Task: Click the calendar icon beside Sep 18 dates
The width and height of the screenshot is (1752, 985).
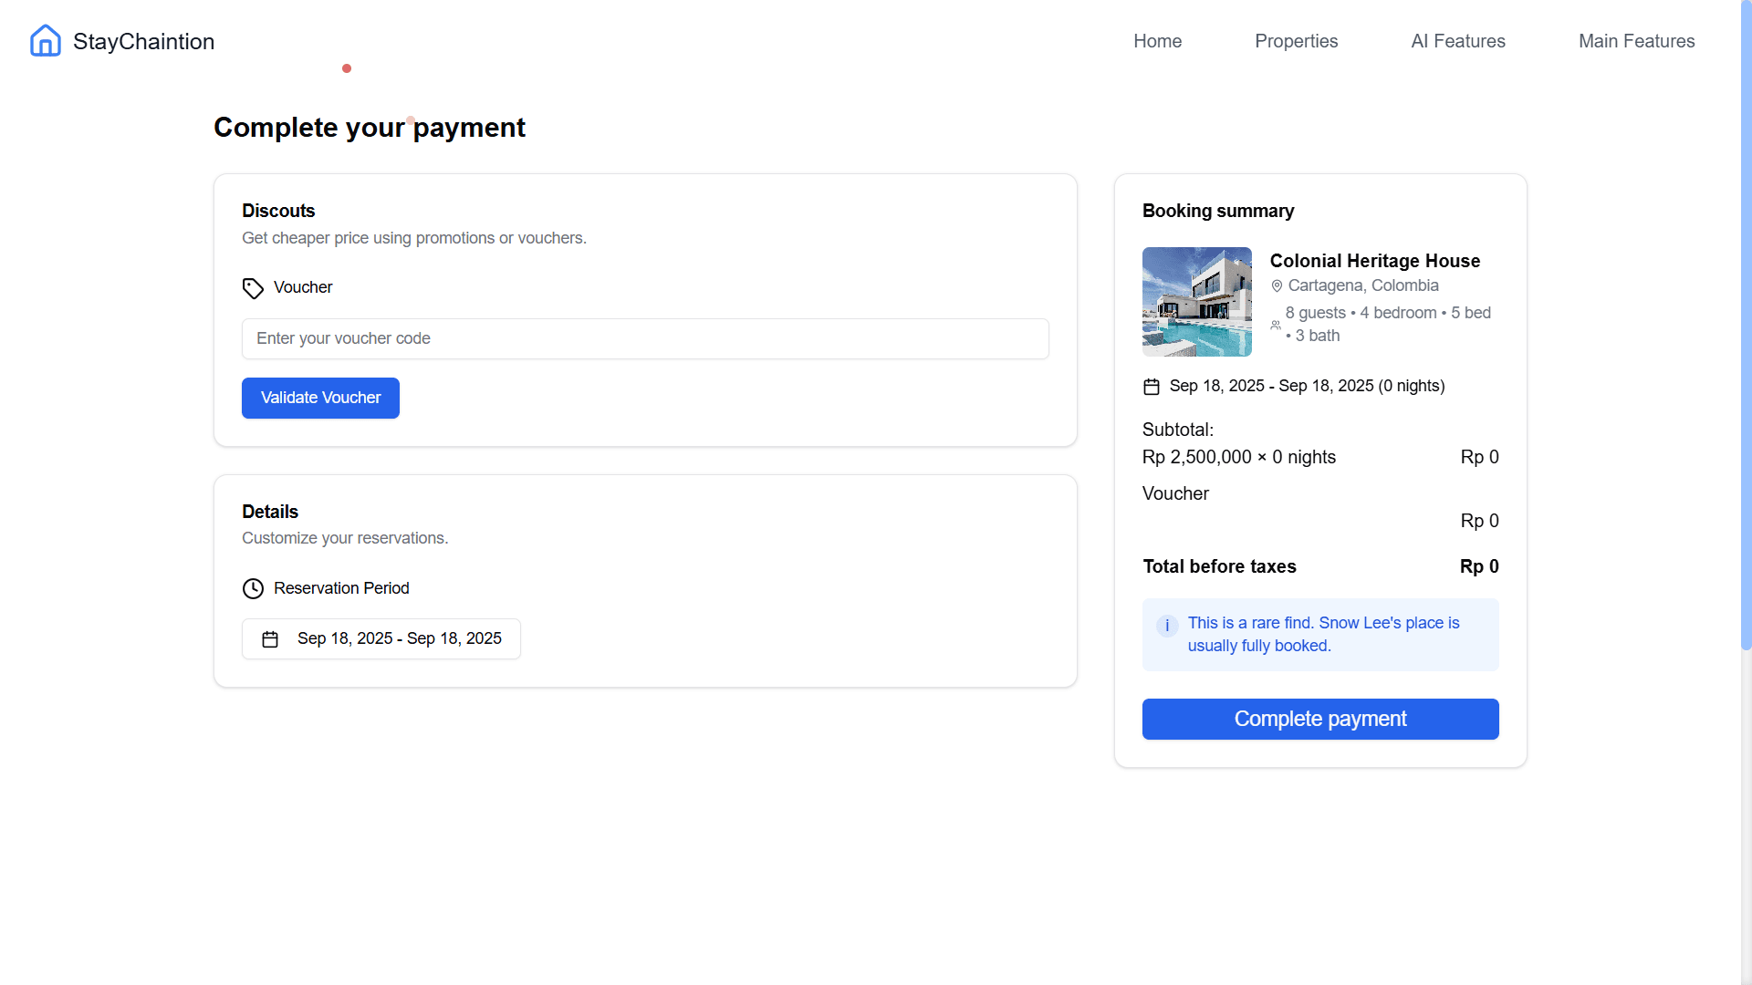Action: coord(1152,386)
